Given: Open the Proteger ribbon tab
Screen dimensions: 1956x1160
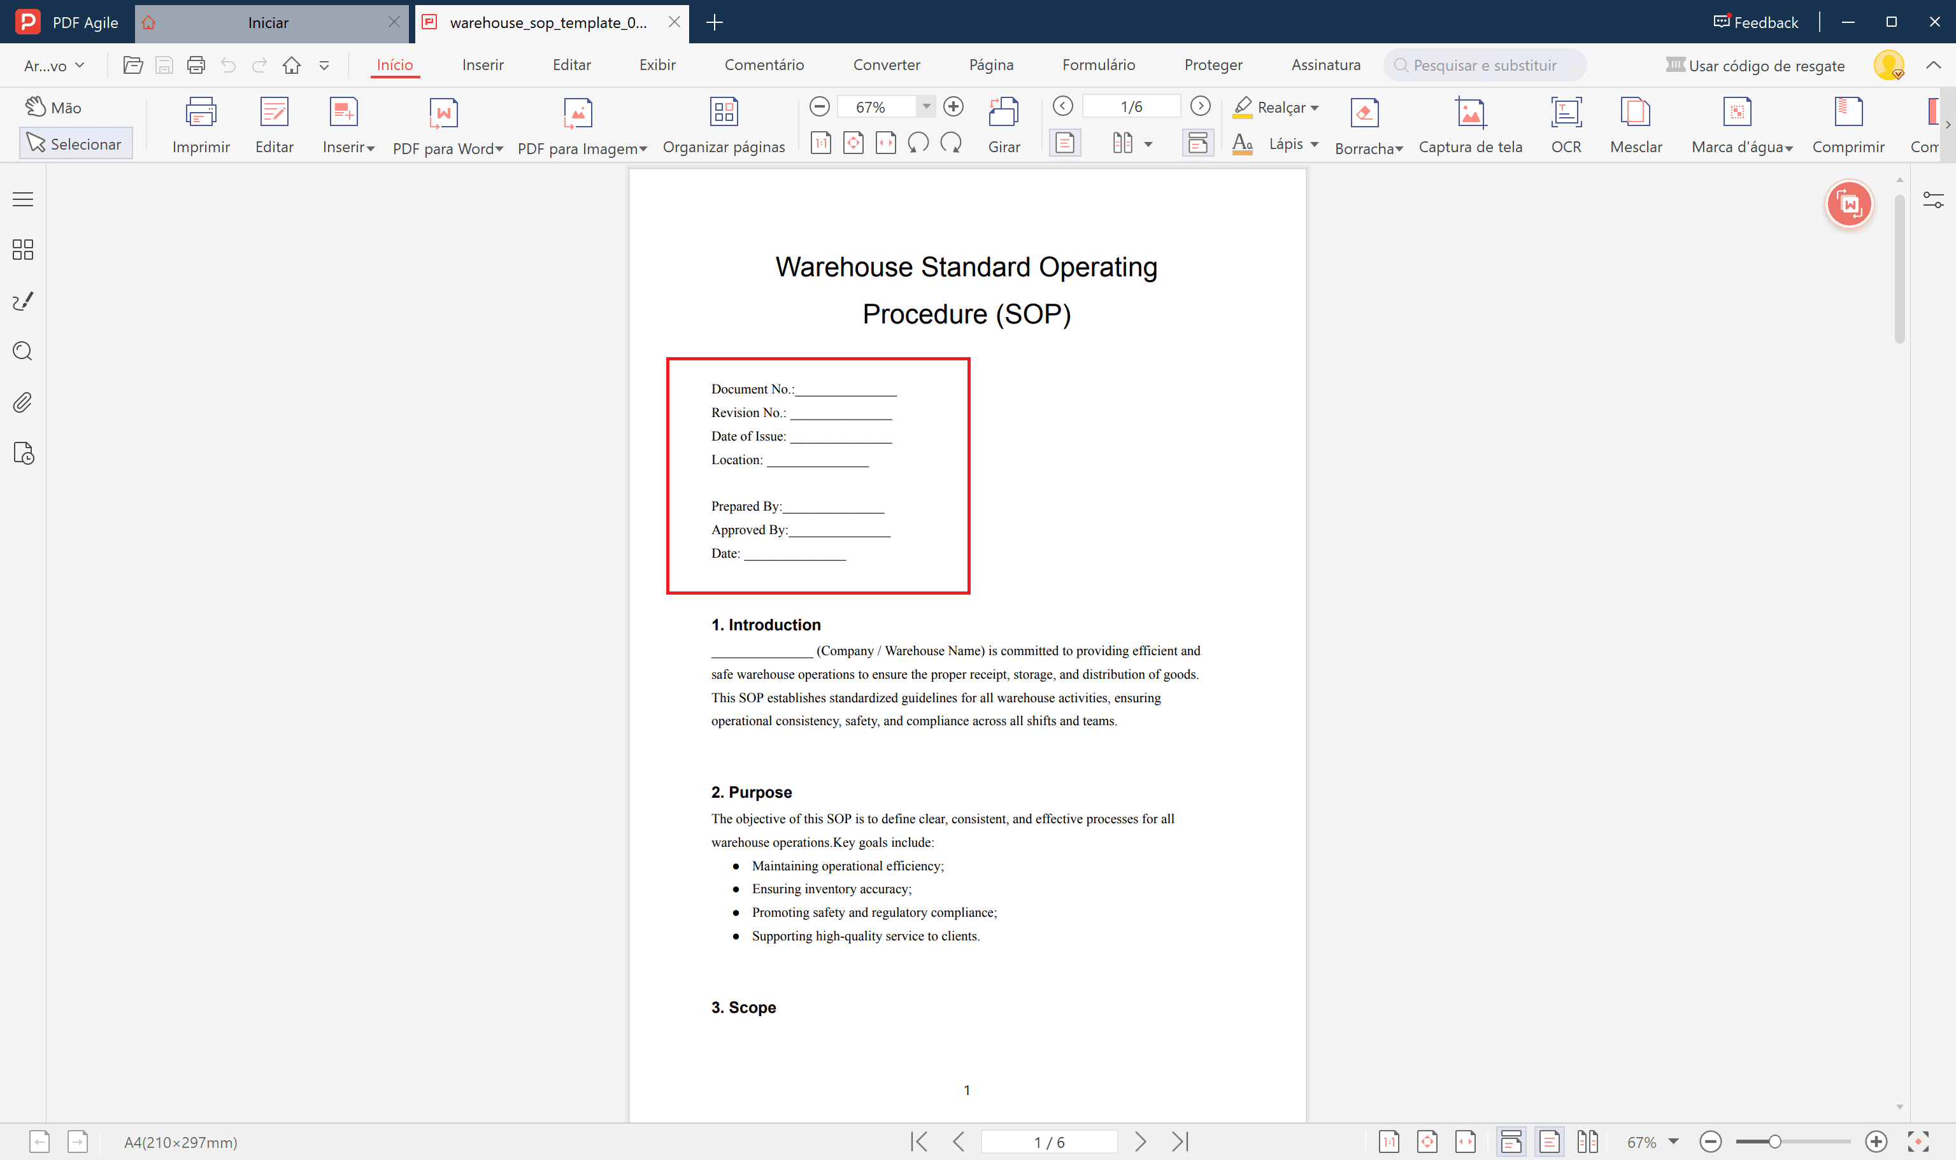Looking at the screenshot, I should [x=1213, y=65].
